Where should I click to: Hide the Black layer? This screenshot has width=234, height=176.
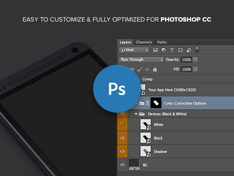(122, 138)
